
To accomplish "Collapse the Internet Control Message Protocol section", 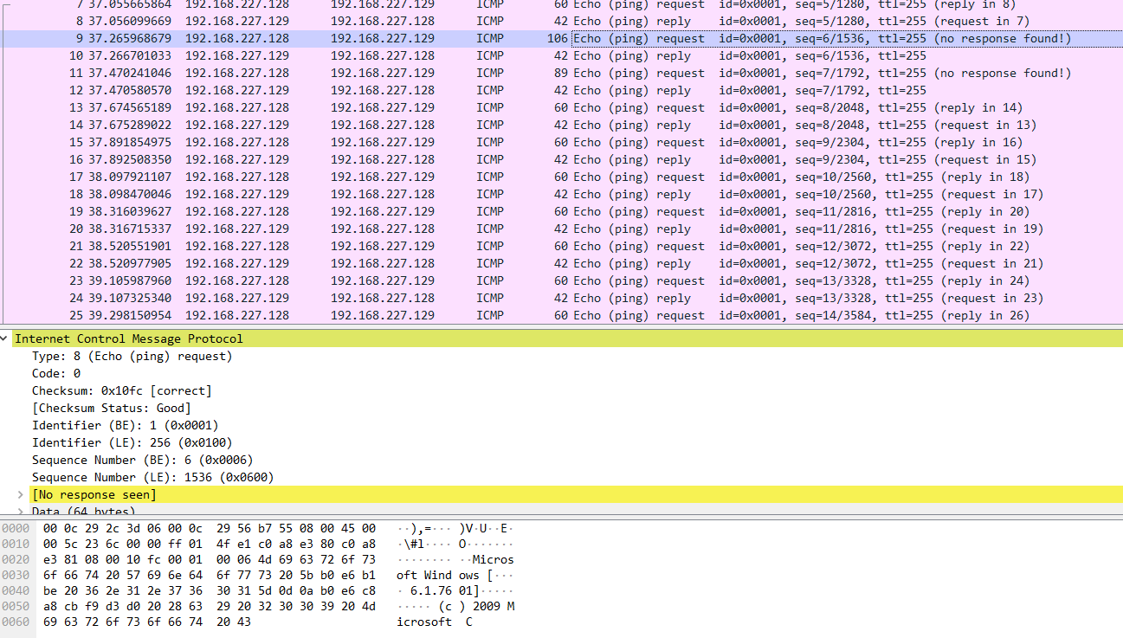I will pyautogui.click(x=4, y=338).
